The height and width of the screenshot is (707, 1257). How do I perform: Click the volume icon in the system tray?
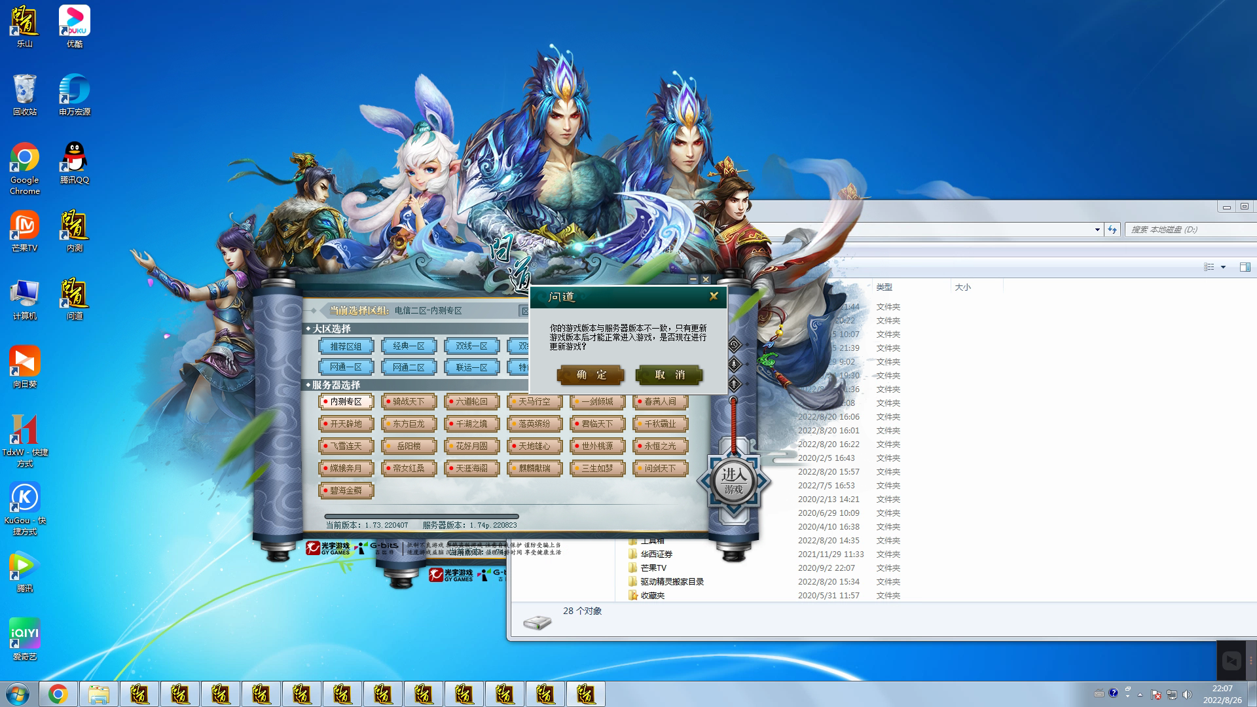coord(1188,694)
